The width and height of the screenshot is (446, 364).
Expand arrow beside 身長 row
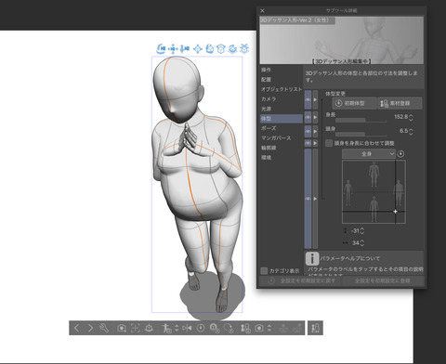point(315,117)
